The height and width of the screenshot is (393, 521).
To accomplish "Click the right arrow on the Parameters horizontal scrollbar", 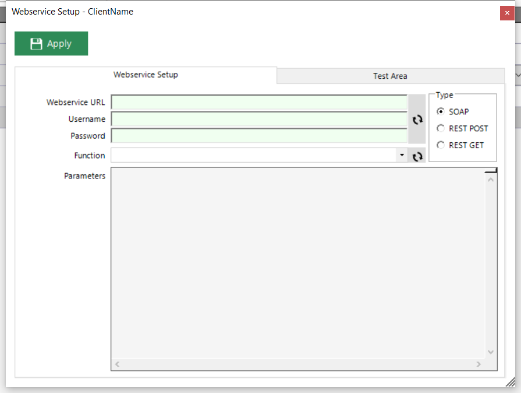I will point(479,364).
